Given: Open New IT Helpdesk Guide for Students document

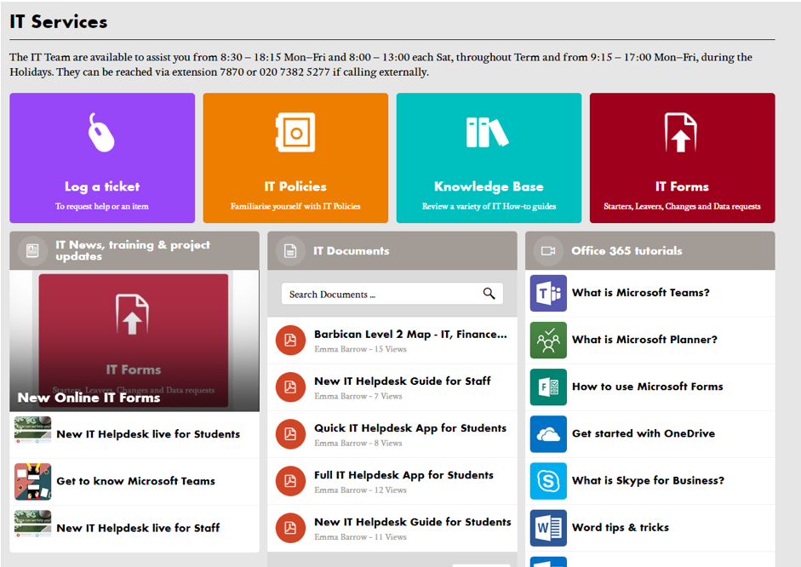Looking at the screenshot, I should tap(413, 522).
